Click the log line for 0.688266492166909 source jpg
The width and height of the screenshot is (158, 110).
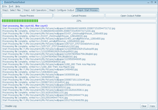click(59, 28)
